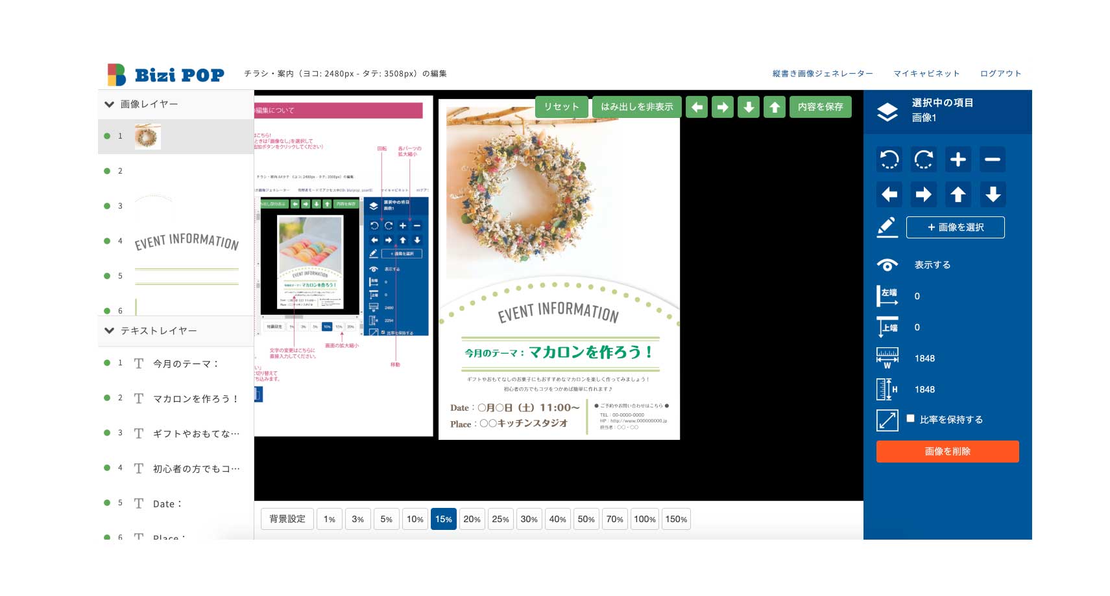Move image down in right panel
The height and width of the screenshot is (596, 1110).
[x=993, y=194]
